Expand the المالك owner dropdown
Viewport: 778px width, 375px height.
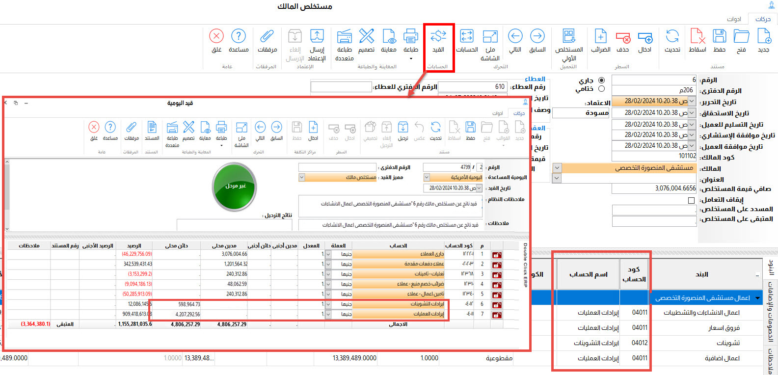coord(557,168)
